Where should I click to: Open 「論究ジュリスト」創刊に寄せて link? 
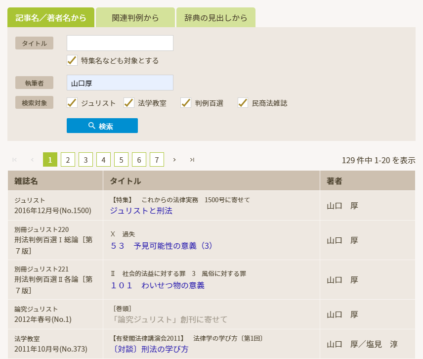[170, 319]
